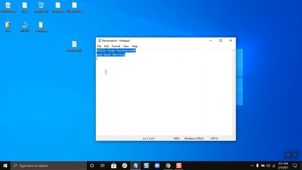
Task: Open the File menu in Notepad
Action: tap(99, 46)
